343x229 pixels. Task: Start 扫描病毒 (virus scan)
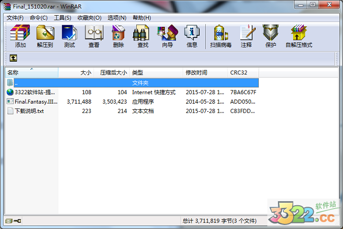[221, 36]
